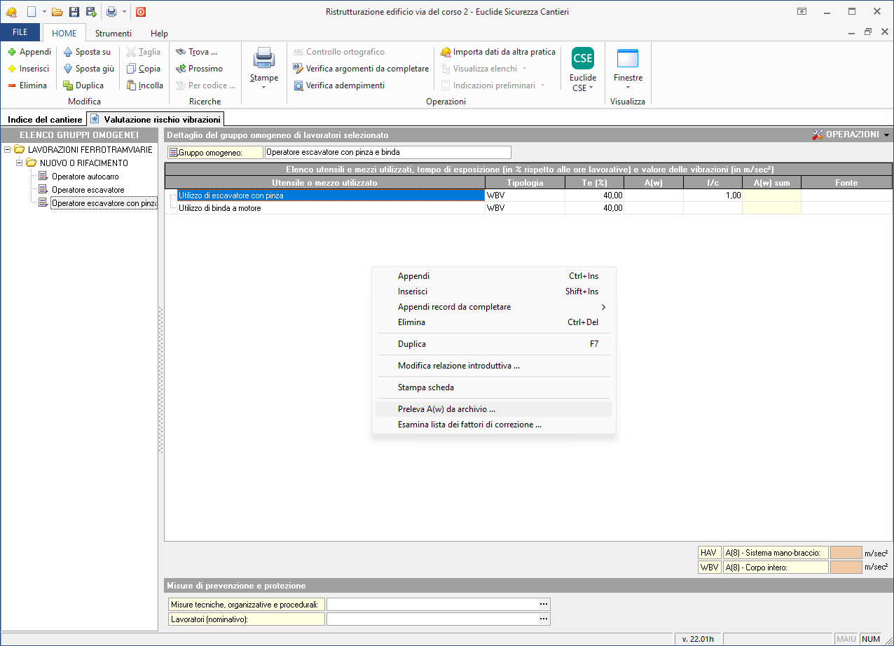Click the Gruppo omogeneo name input field
The width and height of the screenshot is (894, 646).
[x=387, y=152]
